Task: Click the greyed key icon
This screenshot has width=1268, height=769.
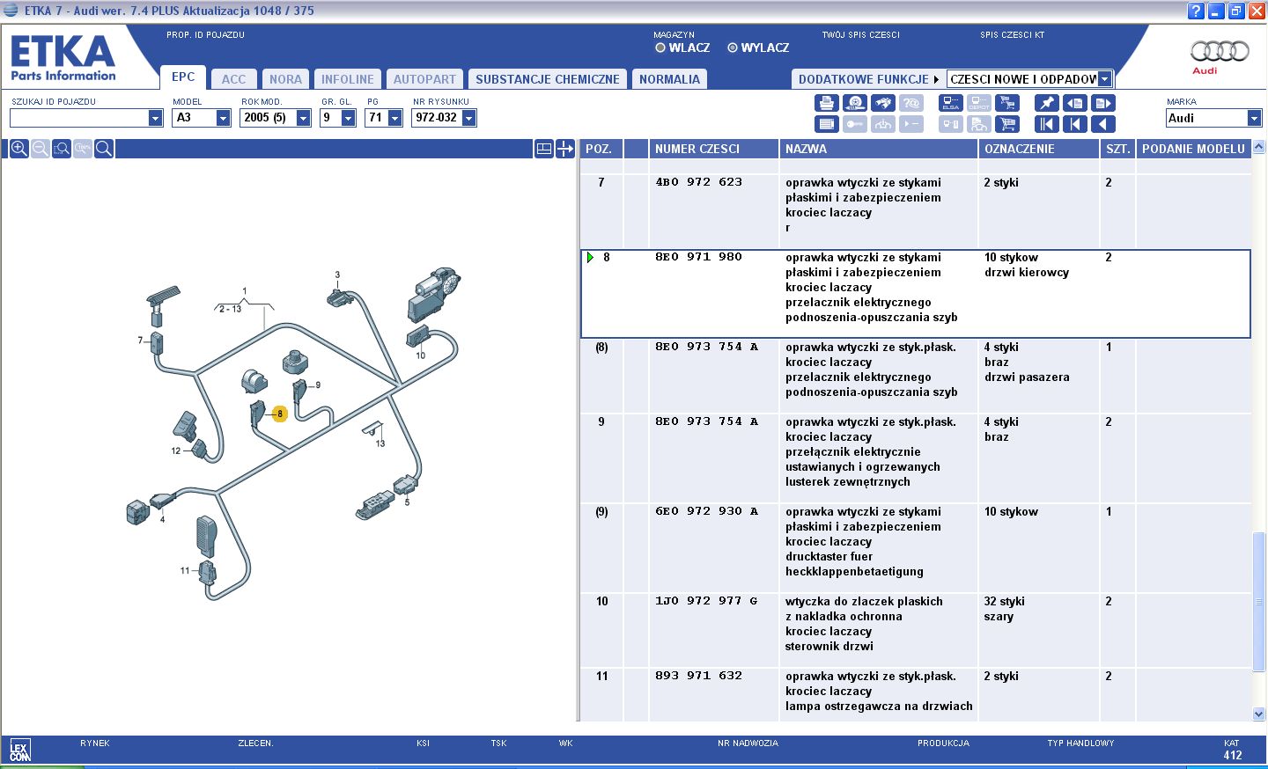Action: click(854, 124)
